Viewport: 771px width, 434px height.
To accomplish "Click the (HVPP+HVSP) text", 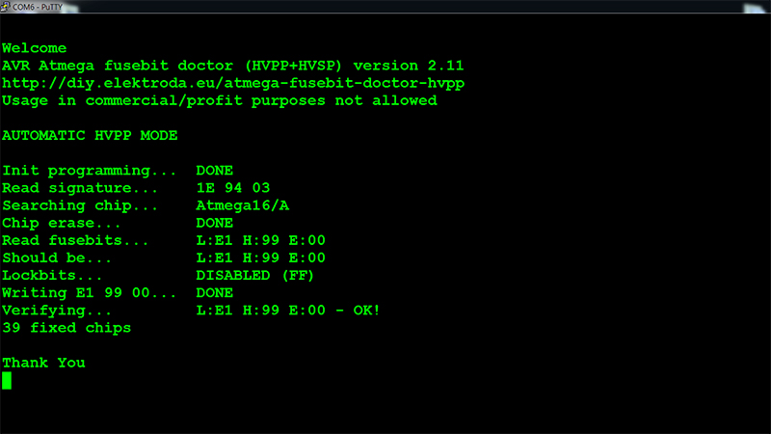I will [x=293, y=66].
